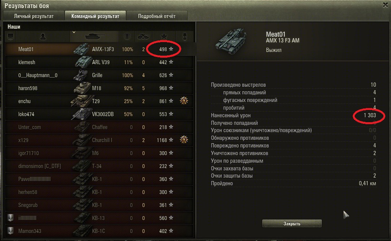Click x129's achievement medal icon
The image size is (391, 241).
pos(184,140)
